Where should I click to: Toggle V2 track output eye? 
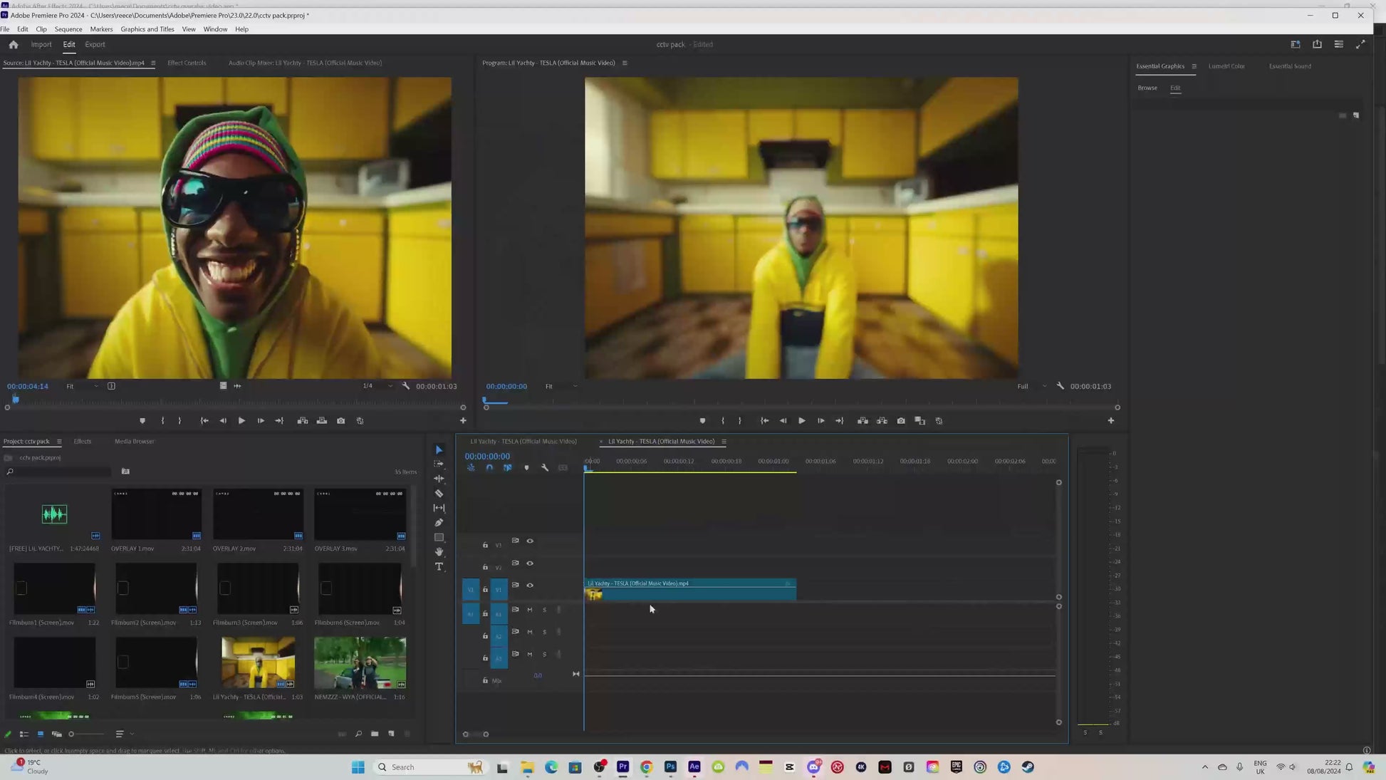[530, 563]
